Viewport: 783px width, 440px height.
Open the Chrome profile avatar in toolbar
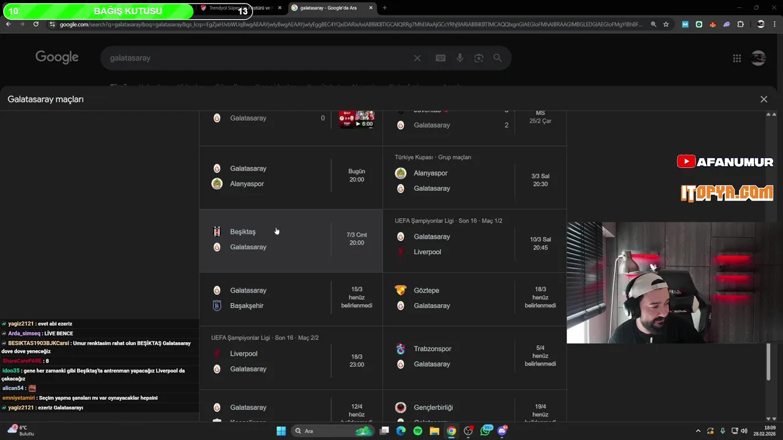click(760, 24)
